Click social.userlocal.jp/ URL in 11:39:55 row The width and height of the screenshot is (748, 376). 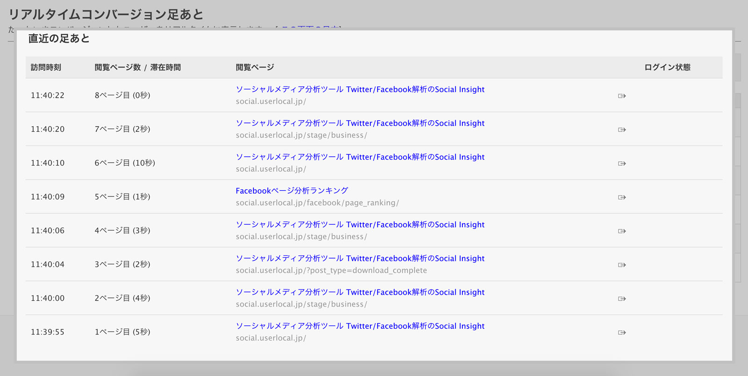pos(271,338)
